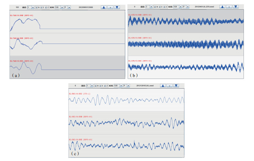Open the channel count dropdown in panel (a)

(32, 7)
